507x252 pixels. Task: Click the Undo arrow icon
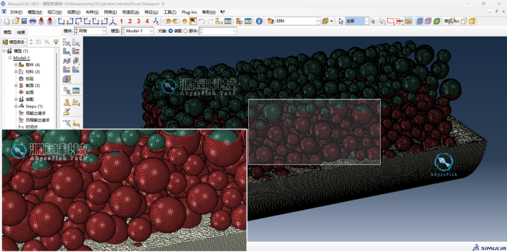201,21
